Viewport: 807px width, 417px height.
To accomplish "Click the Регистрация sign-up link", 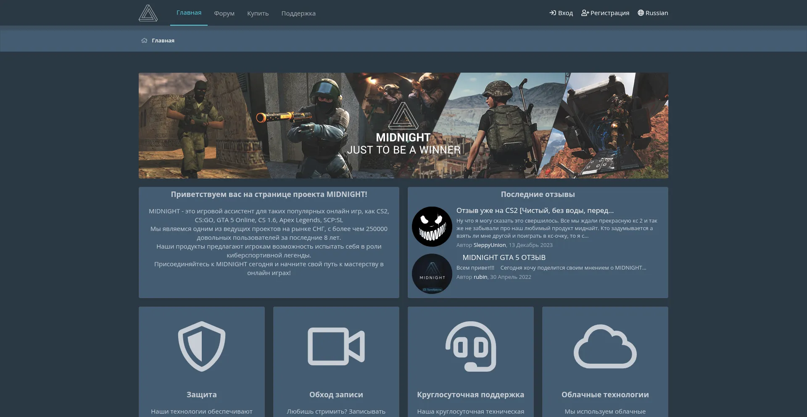I will [x=605, y=13].
